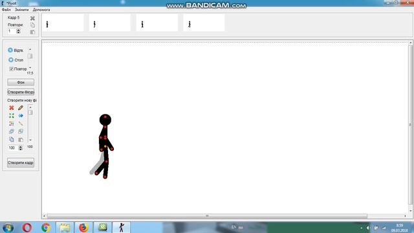Play the animation with the Відтв. button
Image resolution: width=414 pixels, height=233 pixels.
point(16,50)
